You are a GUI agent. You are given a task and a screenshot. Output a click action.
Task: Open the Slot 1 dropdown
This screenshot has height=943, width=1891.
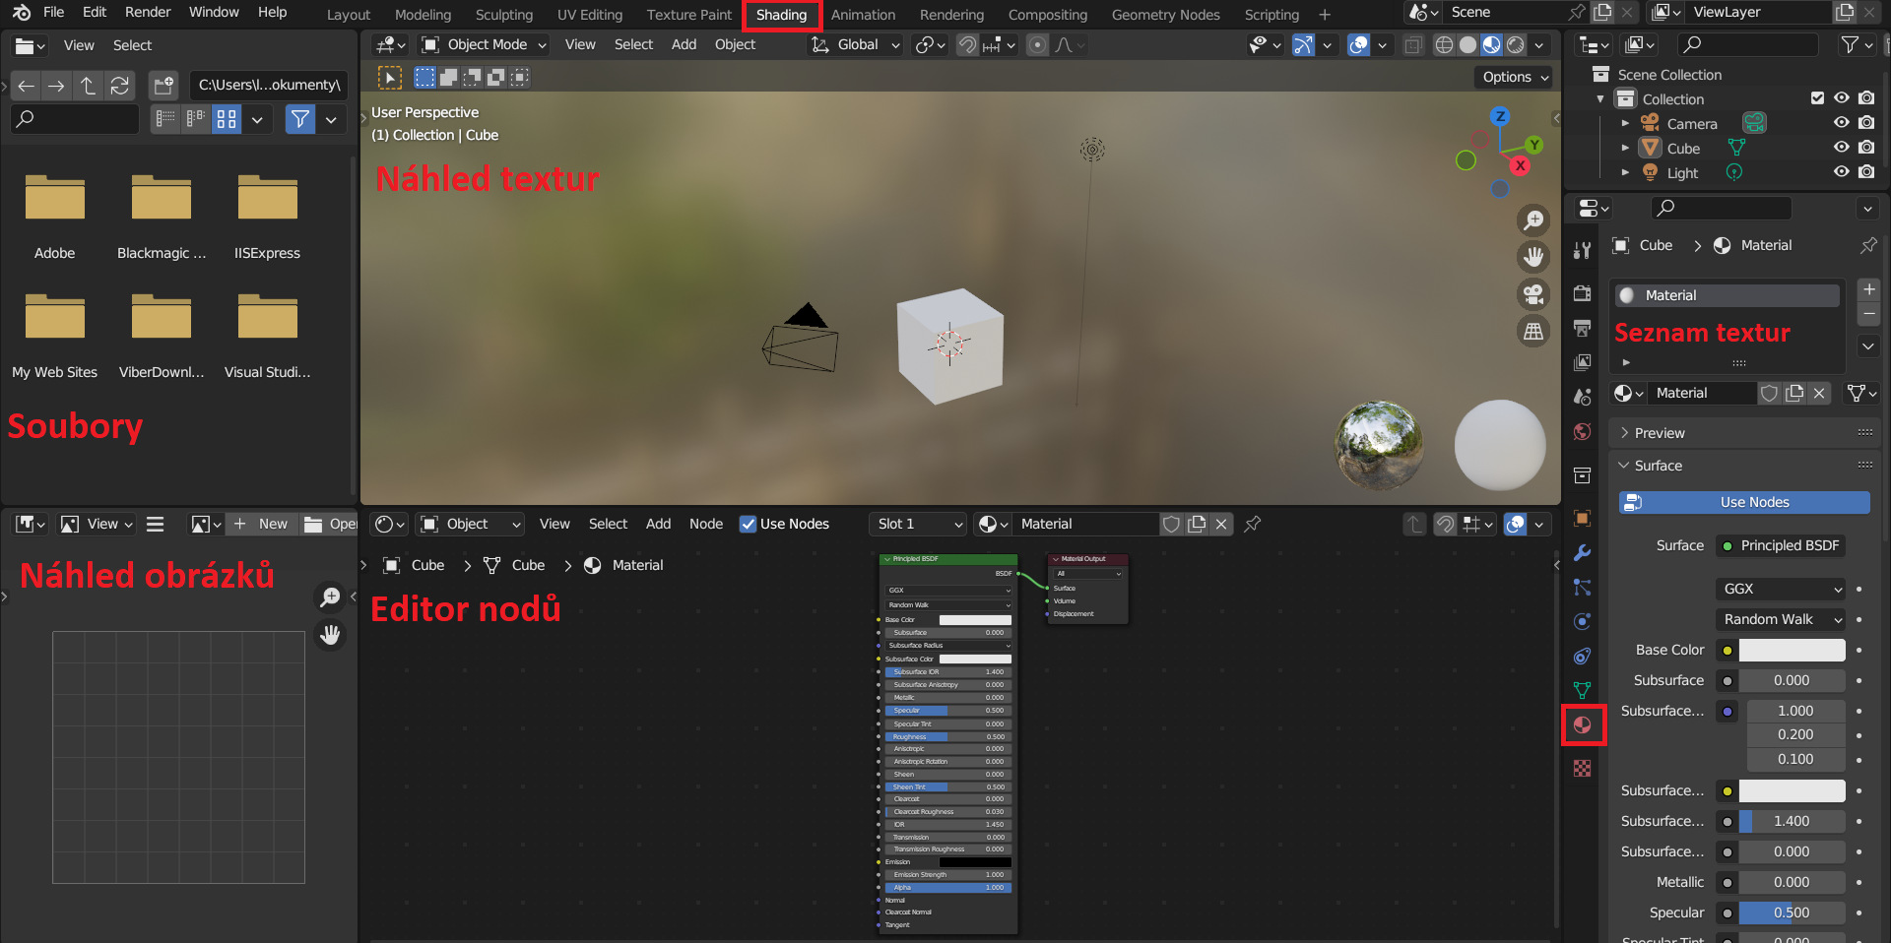click(x=918, y=524)
